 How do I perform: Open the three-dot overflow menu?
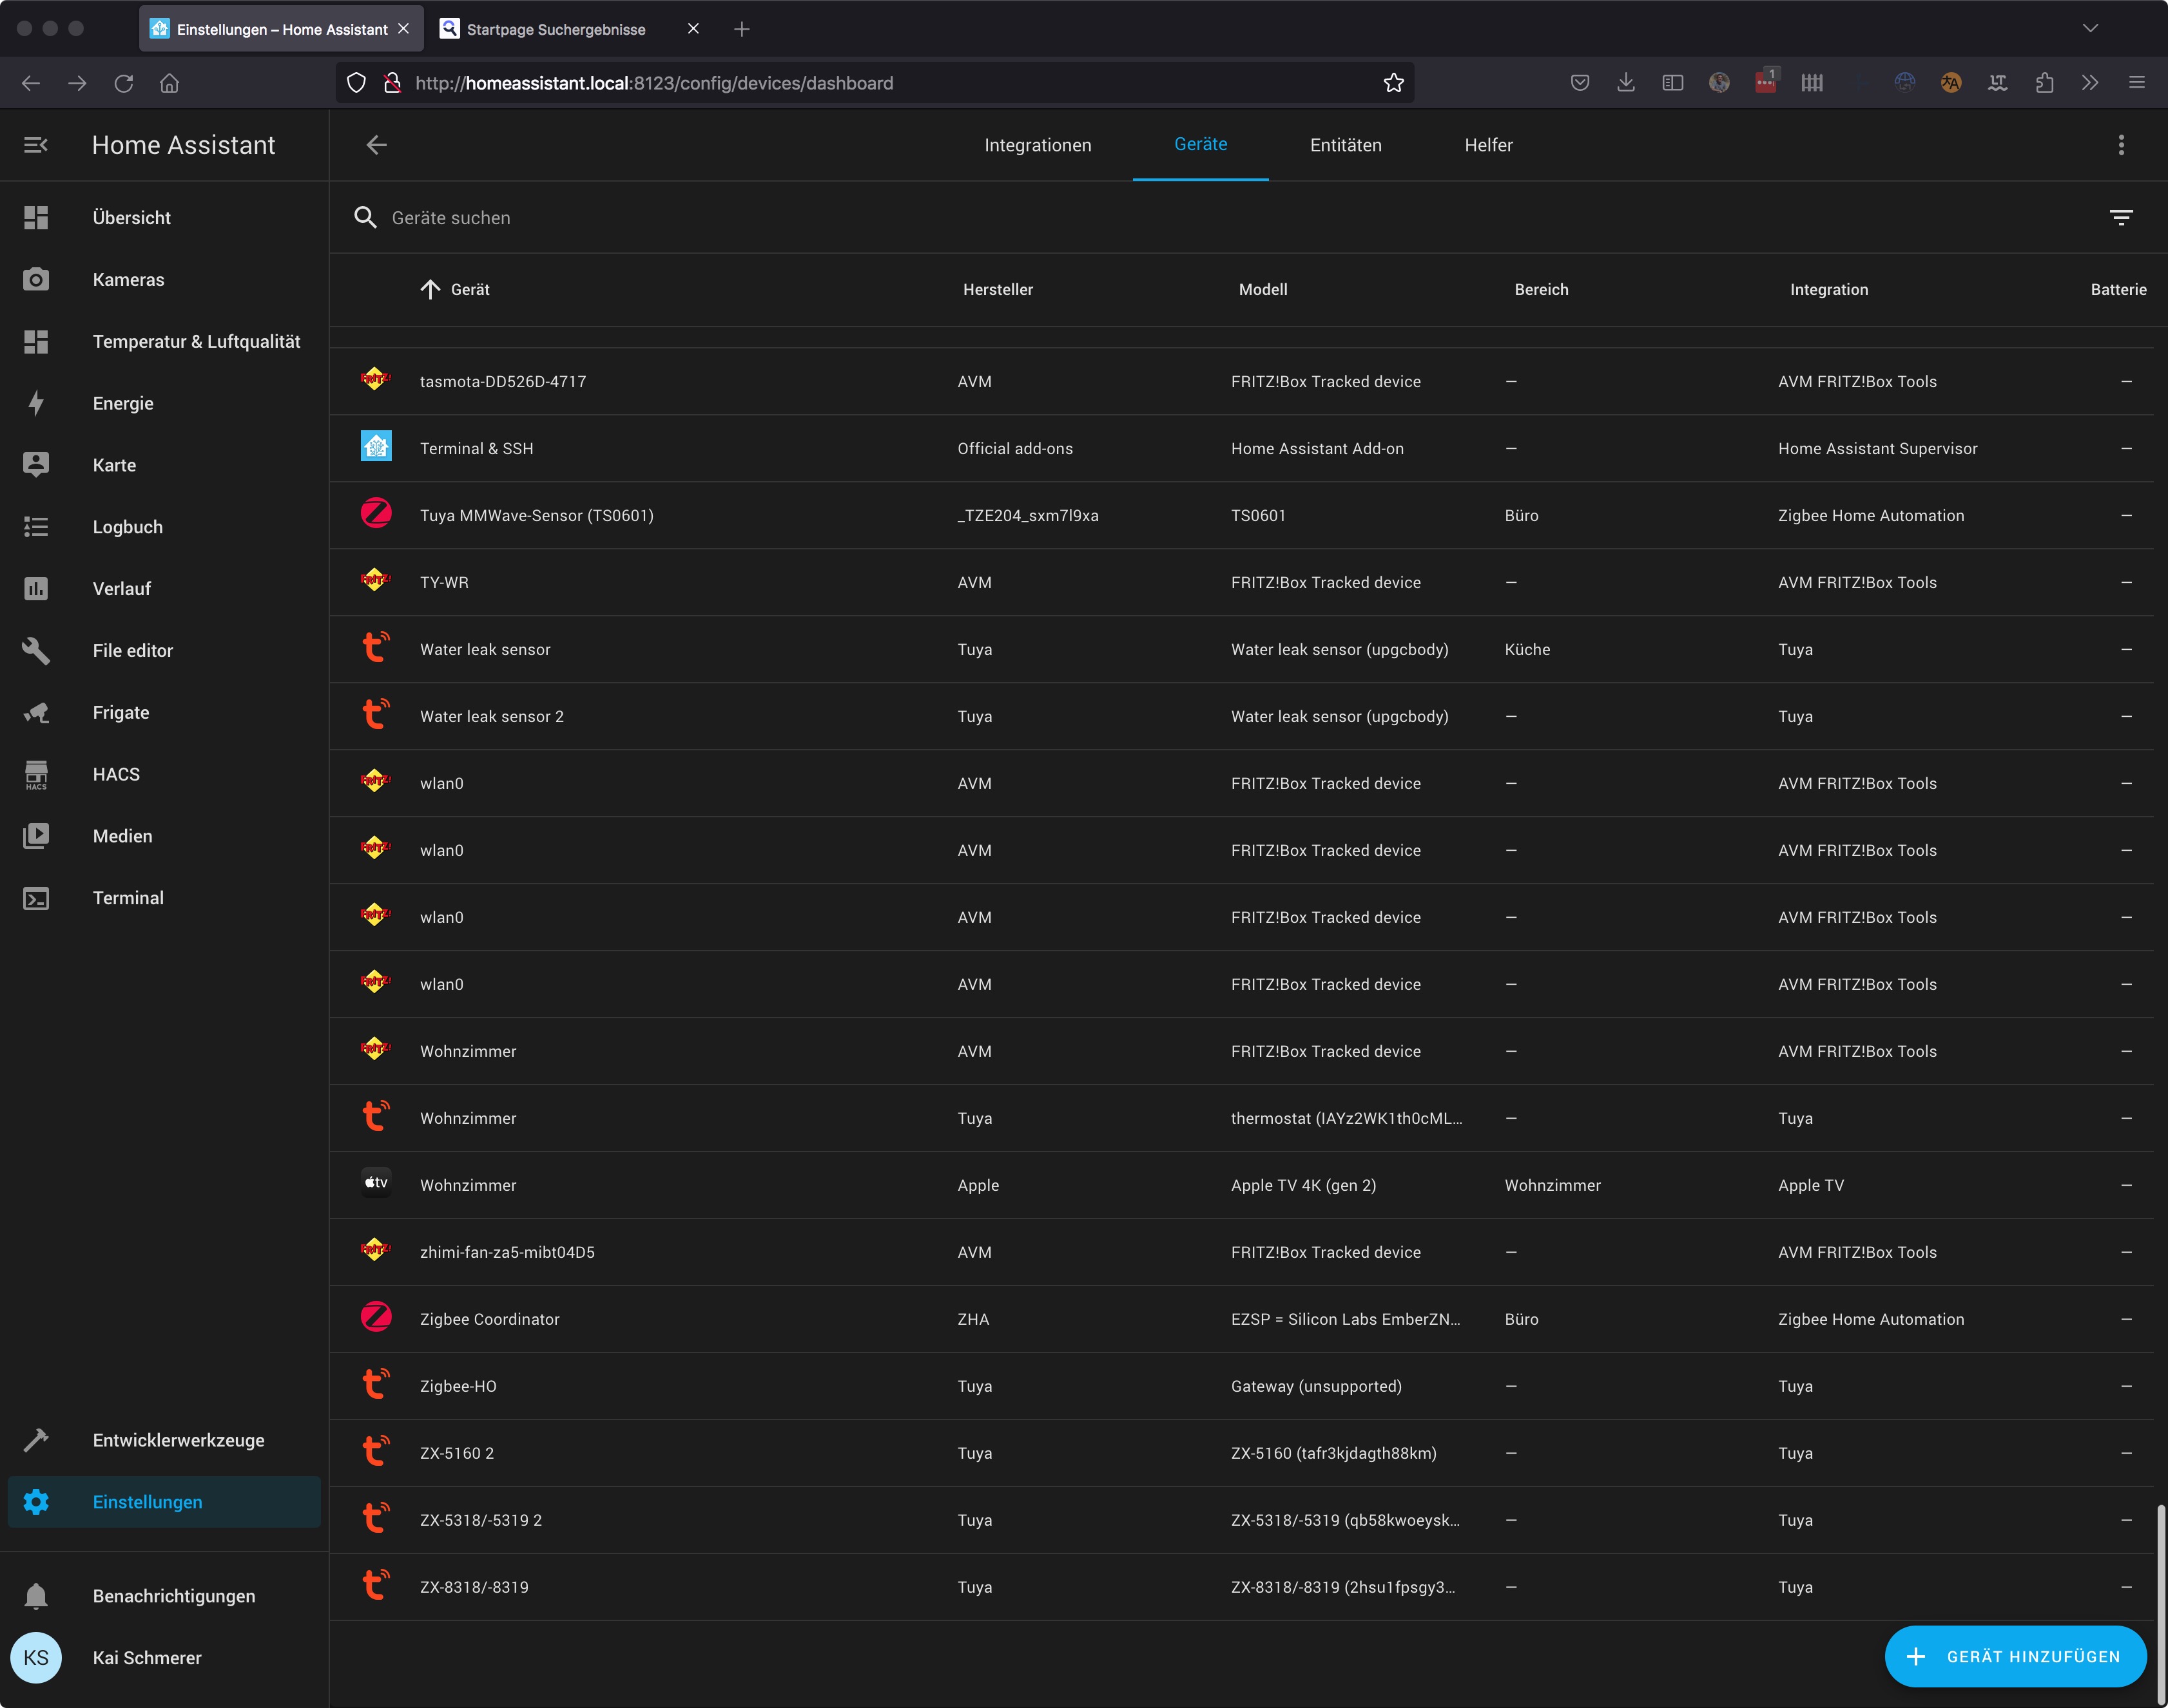click(2120, 145)
